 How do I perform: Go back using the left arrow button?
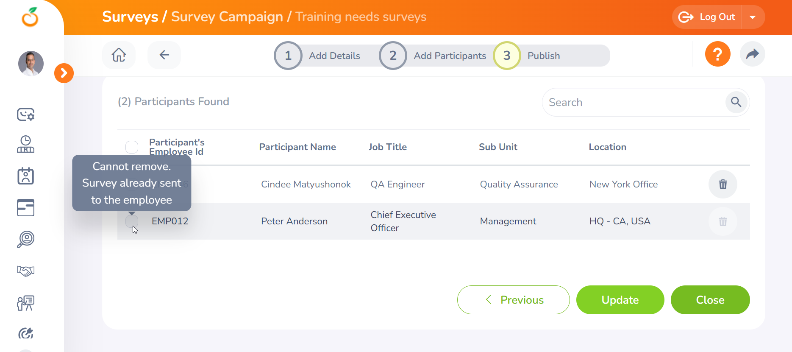(x=164, y=55)
